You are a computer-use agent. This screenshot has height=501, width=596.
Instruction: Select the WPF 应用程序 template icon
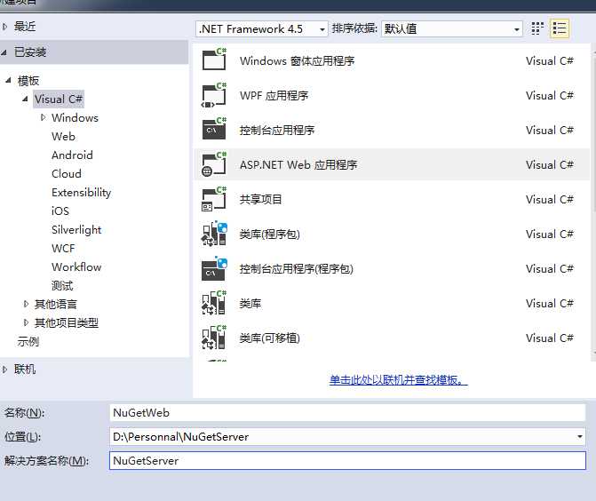[x=214, y=95]
